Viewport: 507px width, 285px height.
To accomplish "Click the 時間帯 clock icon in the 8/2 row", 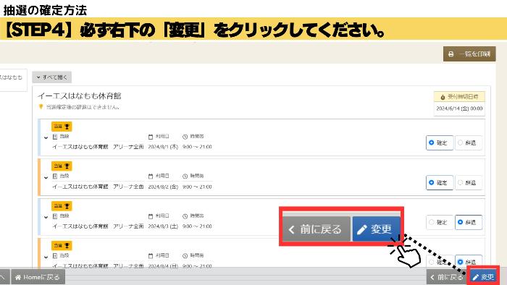I will pos(185,176).
